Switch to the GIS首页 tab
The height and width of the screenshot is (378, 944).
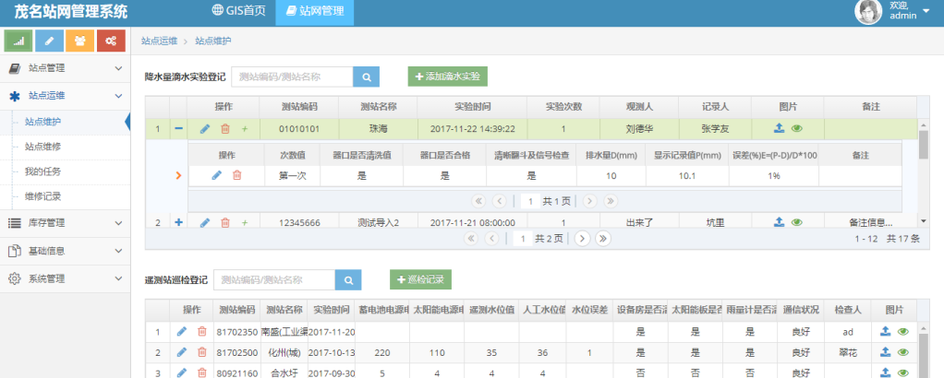(x=238, y=11)
